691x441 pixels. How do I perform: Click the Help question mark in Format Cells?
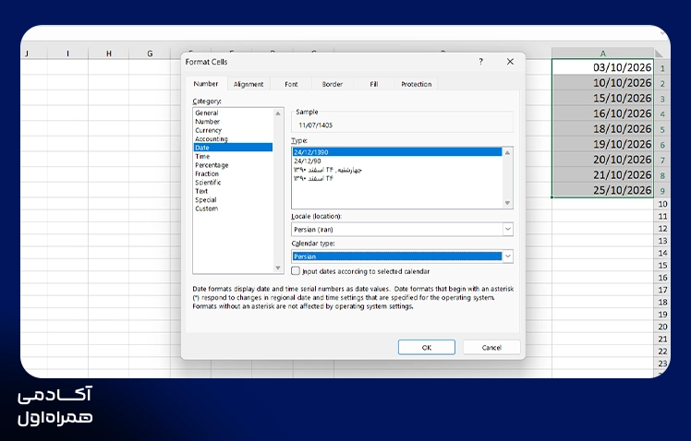[480, 62]
